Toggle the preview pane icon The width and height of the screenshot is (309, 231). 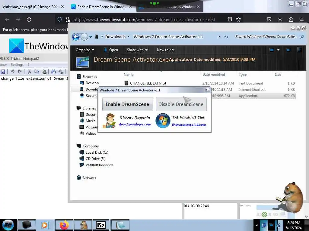tap(288, 50)
